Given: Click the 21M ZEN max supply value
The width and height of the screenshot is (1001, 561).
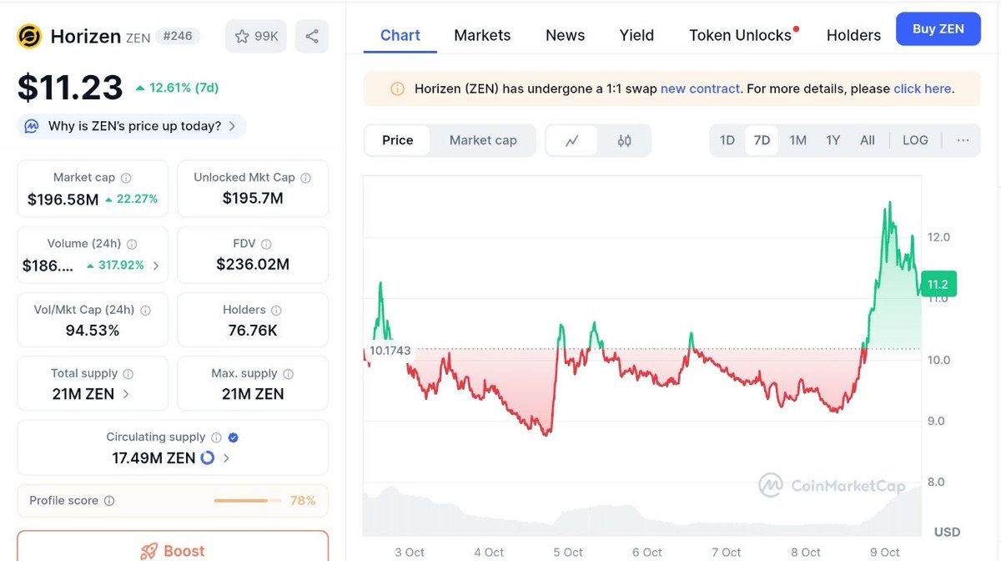Looking at the screenshot, I should click(253, 394).
